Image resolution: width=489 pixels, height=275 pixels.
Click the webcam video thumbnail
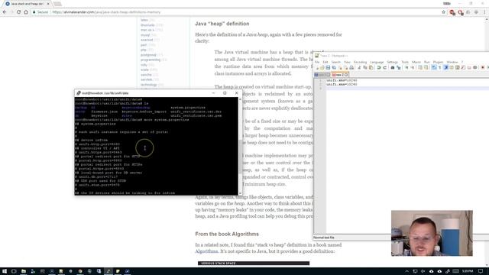tap(432, 233)
